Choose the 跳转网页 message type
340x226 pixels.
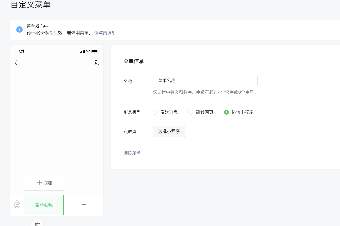coord(191,112)
